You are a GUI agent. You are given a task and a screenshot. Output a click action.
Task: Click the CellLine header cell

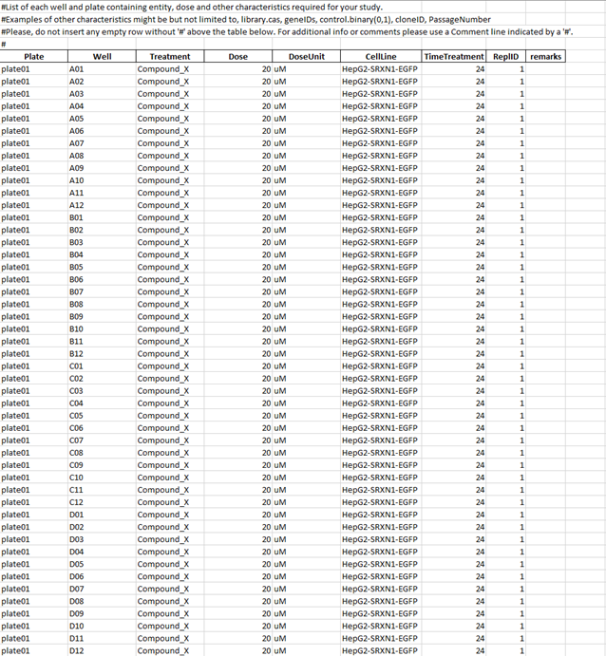click(380, 57)
